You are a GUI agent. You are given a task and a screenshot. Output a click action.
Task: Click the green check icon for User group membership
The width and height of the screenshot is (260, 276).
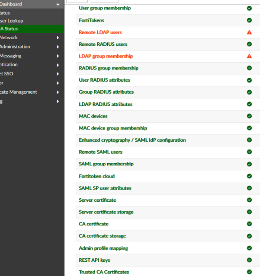[x=249, y=8]
